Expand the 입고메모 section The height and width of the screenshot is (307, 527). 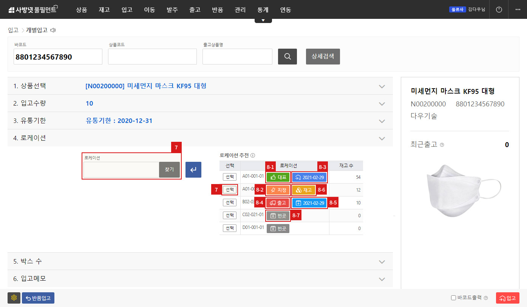382,279
